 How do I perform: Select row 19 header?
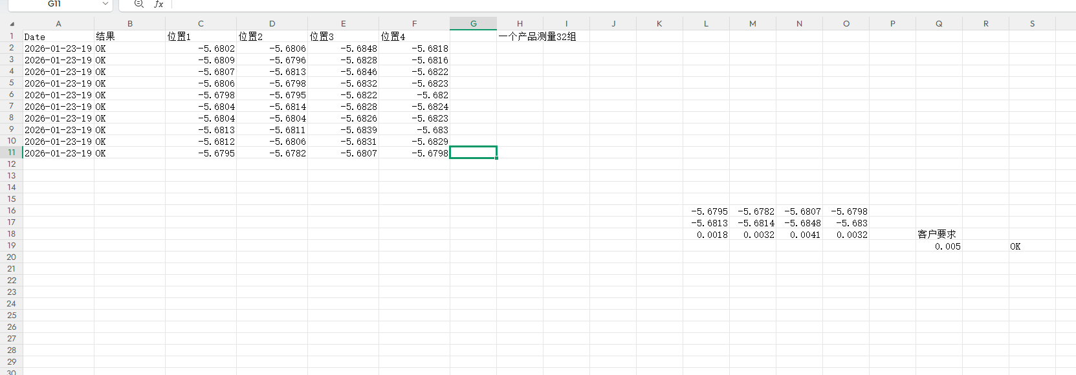[11, 246]
